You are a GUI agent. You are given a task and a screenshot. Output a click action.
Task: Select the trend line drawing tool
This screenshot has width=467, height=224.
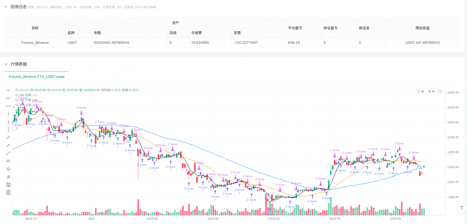click(8, 153)
